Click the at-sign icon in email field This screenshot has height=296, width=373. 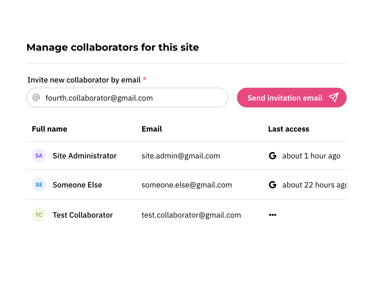36,98
